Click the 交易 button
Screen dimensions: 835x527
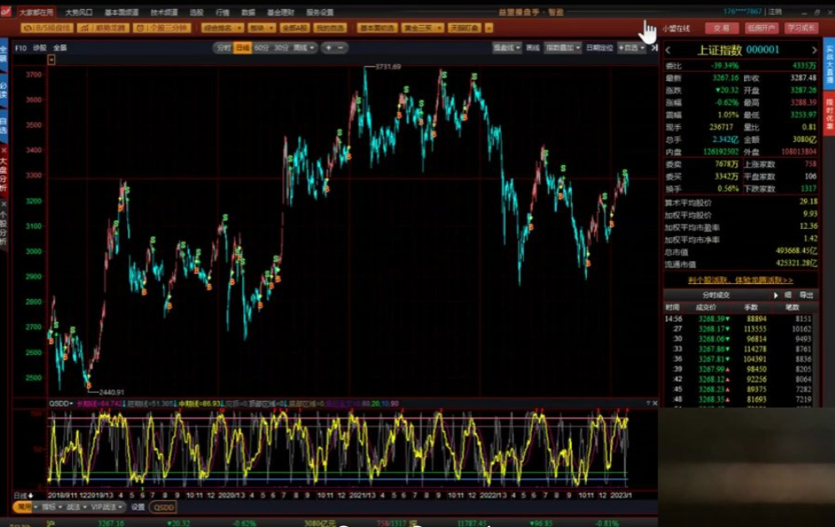pyautogui.click(x=721, y=28)
